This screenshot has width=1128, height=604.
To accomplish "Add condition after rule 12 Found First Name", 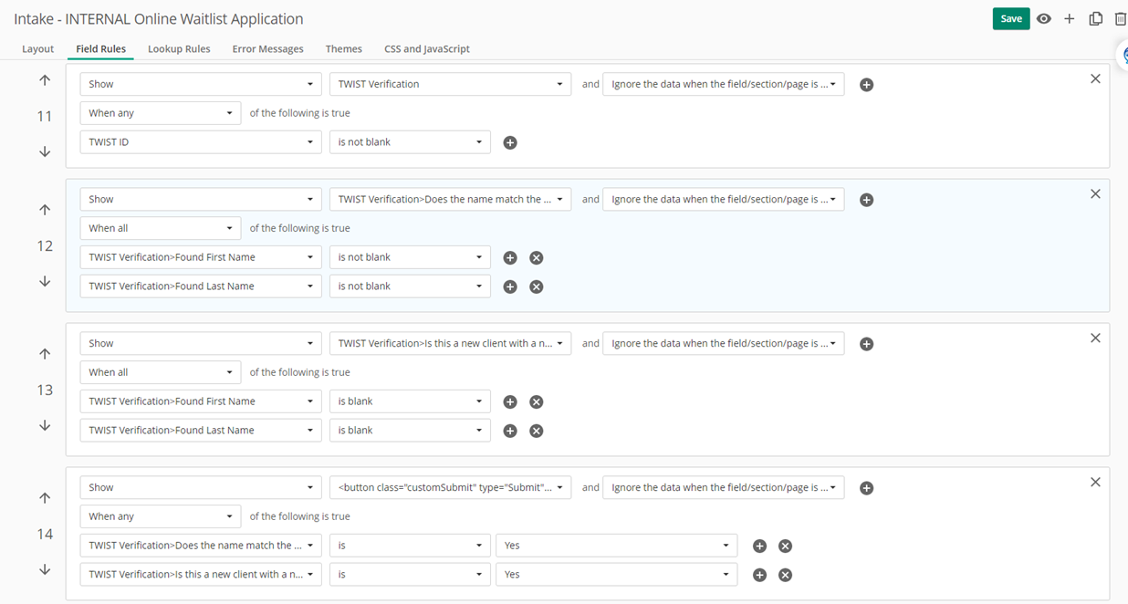I will 510,257.
